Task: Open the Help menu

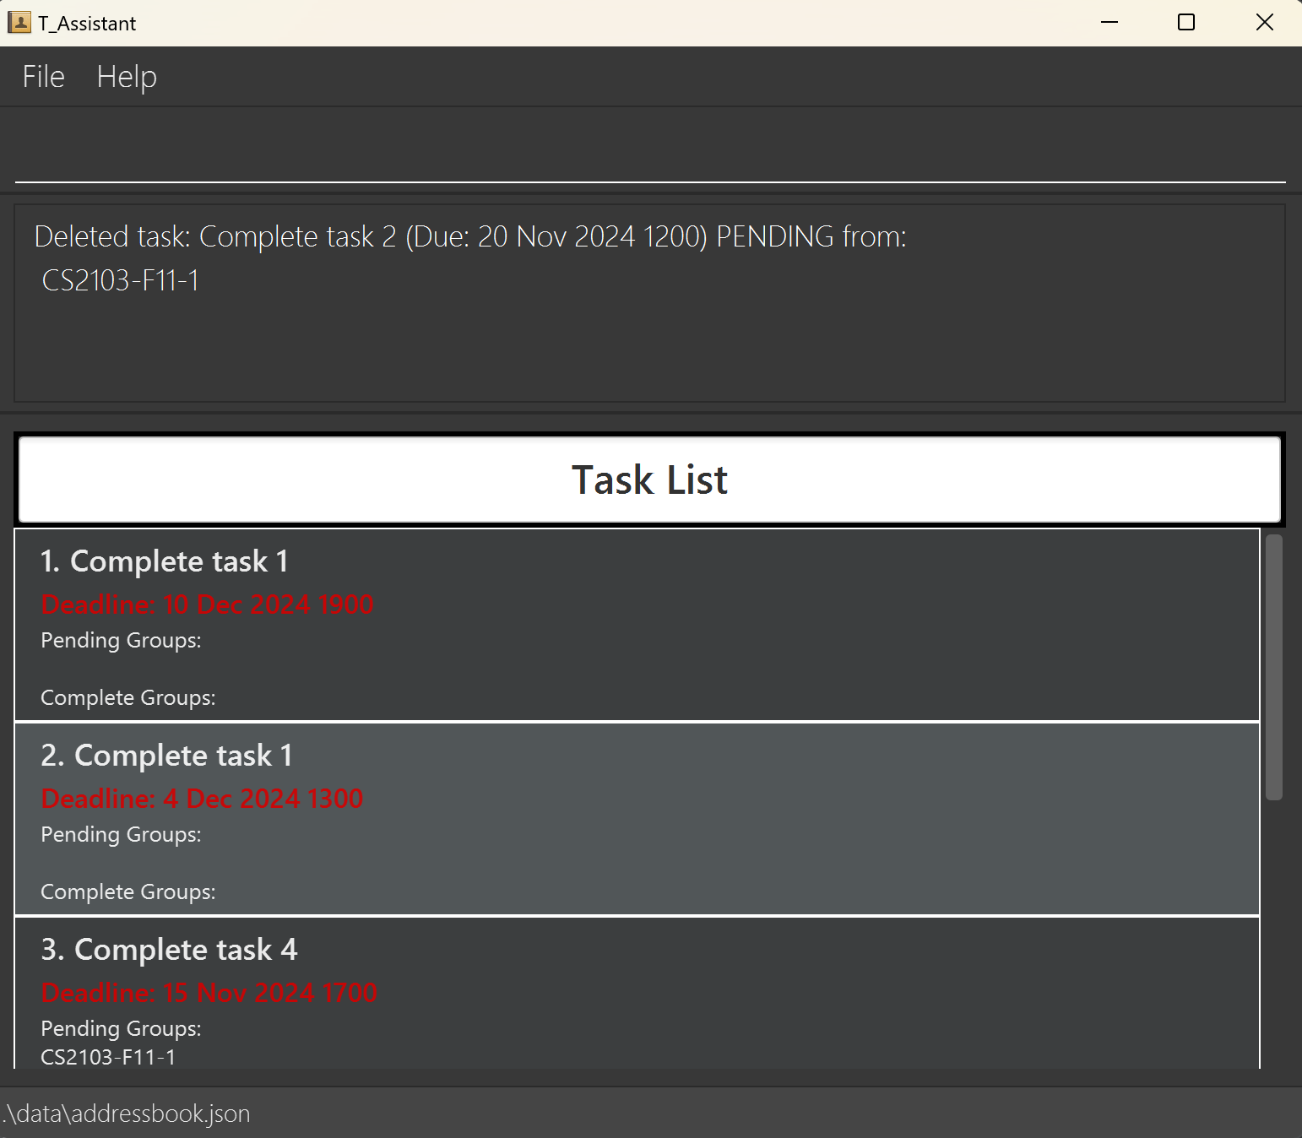Action: click(127, 77)
